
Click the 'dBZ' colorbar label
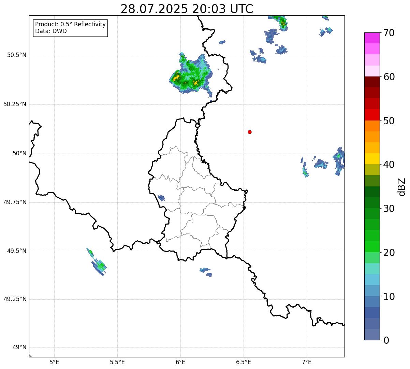(x=402, y=187)
